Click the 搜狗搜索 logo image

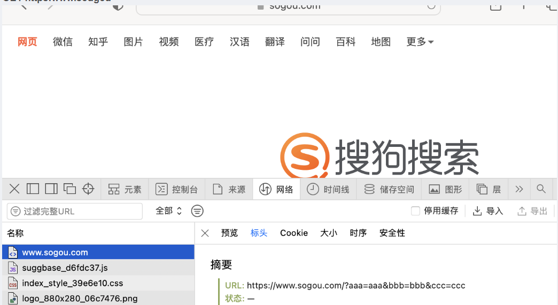click(379, 155)
